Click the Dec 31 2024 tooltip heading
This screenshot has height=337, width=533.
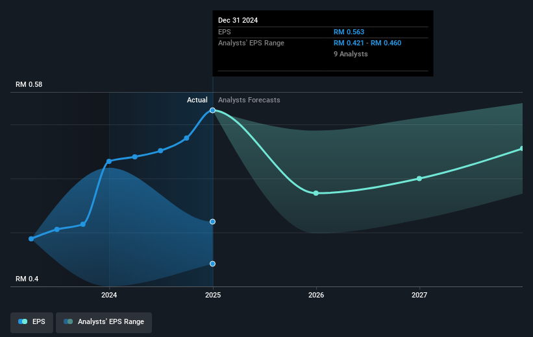(x=238, y=20)
